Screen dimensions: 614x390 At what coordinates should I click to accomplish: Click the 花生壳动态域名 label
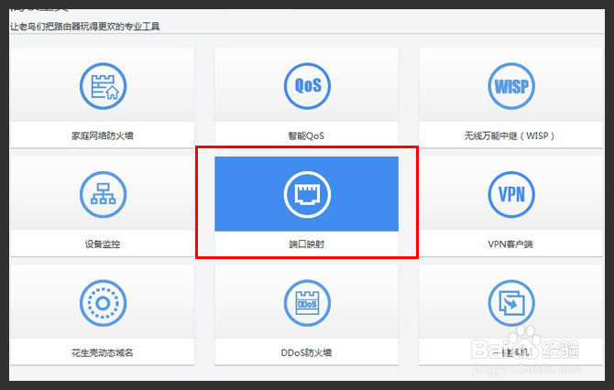pyautogui.click(x=103, y=352)
